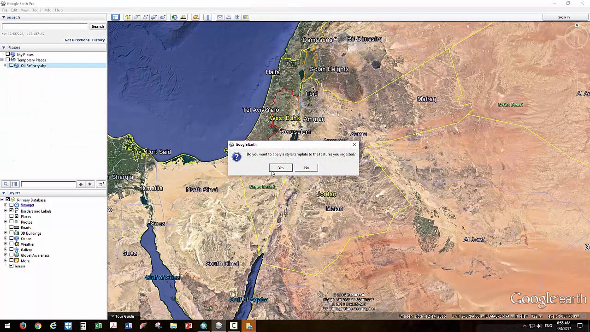This screenshot has height=332, width=590.
Task: Open Windows Start menu
Action: pyautogui.click(x=7, y=326)
